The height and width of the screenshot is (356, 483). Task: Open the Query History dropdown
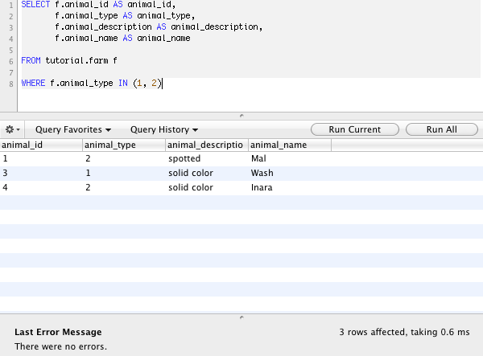coord(164,129)
